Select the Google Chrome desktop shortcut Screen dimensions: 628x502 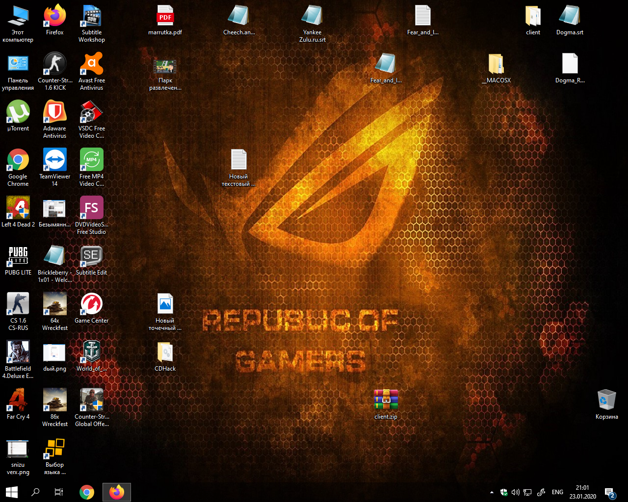tap(18, 167)
